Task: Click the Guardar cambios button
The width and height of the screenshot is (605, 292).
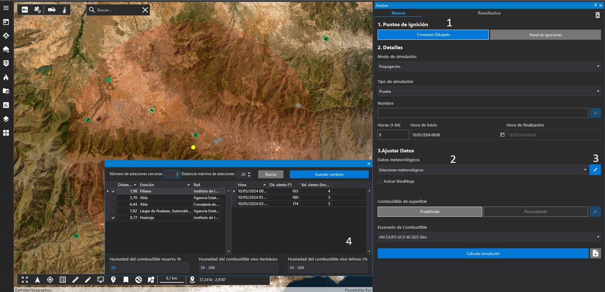Action: point(329,174)
